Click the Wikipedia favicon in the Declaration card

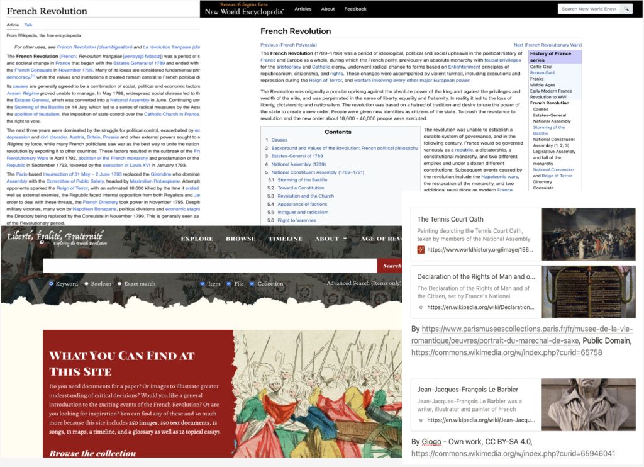pos(421,307)
